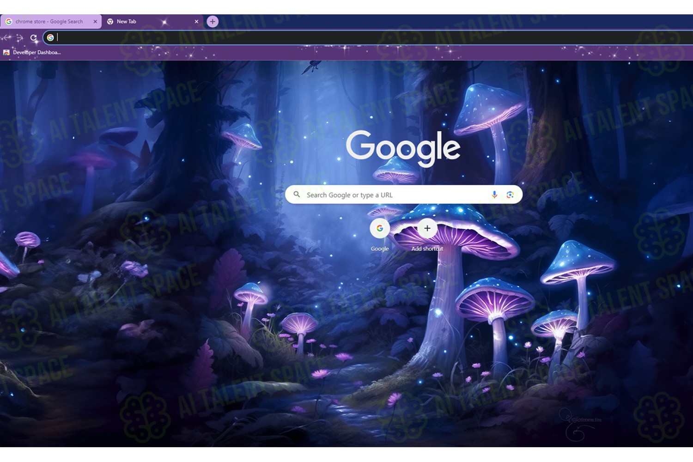The height and width of the screenshot is (462, 693).
Task: Close the 'chrome store - Google Search' tab
Action: [x=95, y=21]
